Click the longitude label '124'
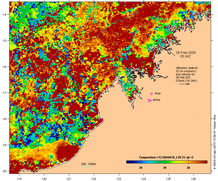Image resolution: width=218 pixels, height=181 pixels. [144, 179]
